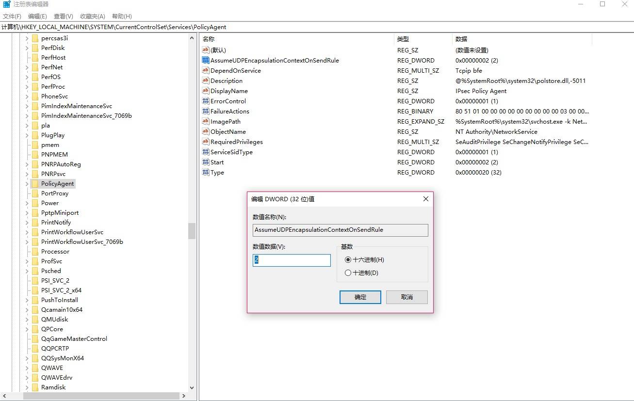Click the binary icon beside FailureActions
The width and height of the screenshot is (634, 401).
tap(205, 111)
